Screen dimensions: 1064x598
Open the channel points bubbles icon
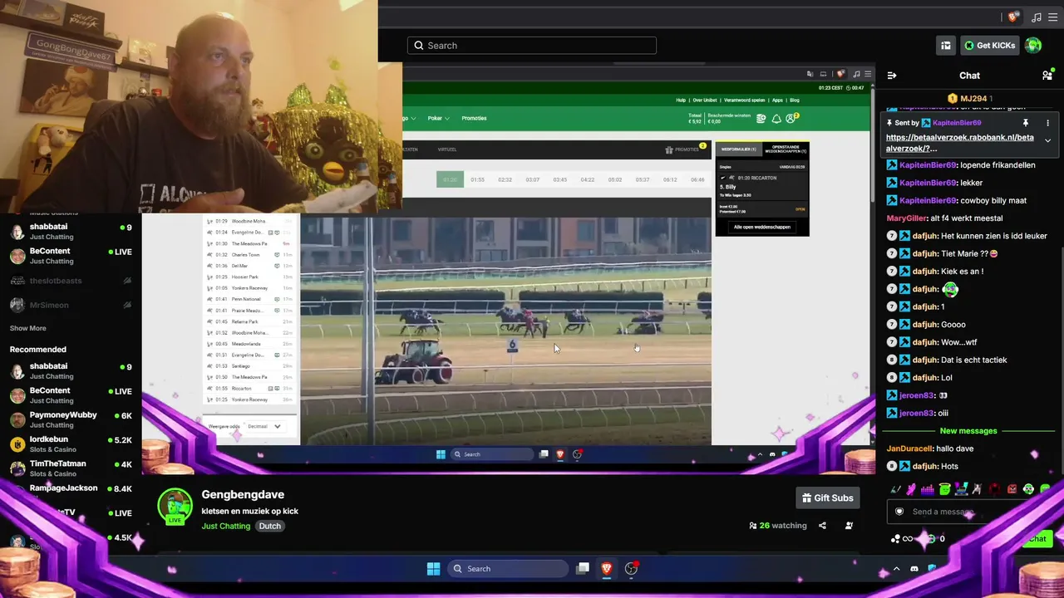click(x=895, y=539)
